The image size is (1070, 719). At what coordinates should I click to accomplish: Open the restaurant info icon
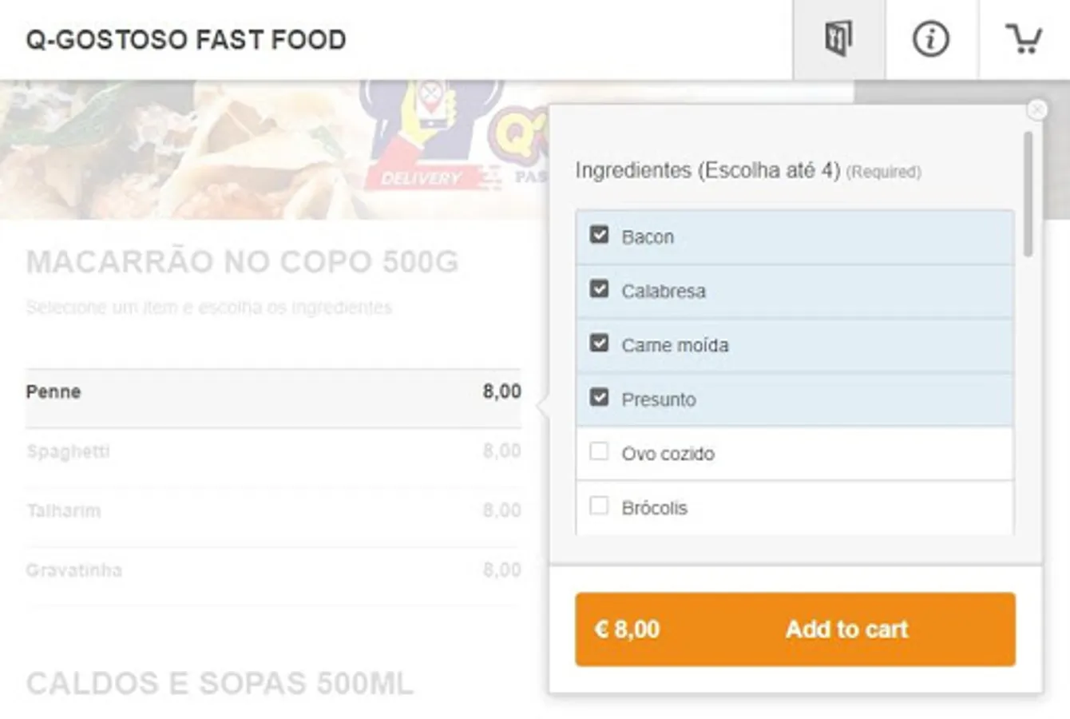pyautogui.click(x=931, y=39)
